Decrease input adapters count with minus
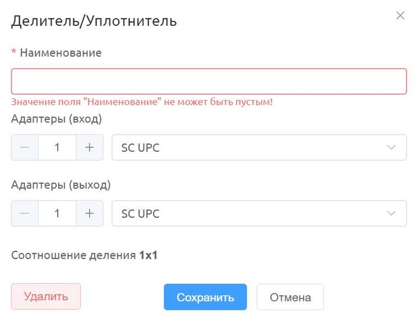 point(25,147)
